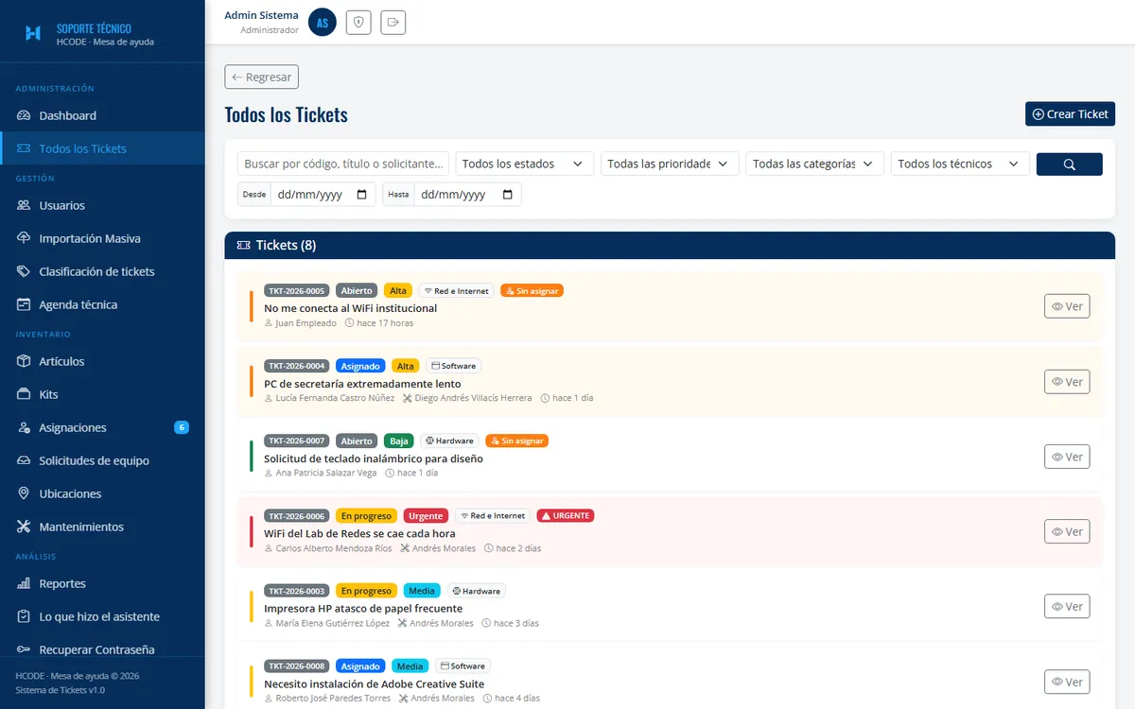The width and height of the screenshot is (1135, 709).
Task: Click the Crear Ticket button
Action: [x=1070, y=113]
